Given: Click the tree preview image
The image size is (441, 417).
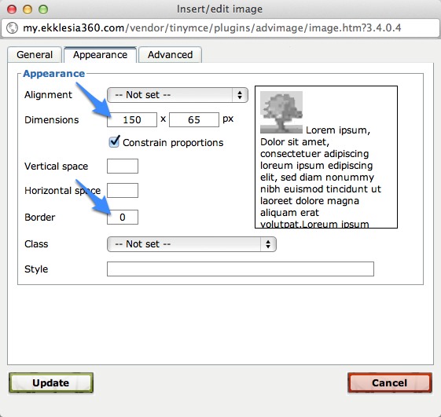Looking at the screenshot, I should pos(281,112).
